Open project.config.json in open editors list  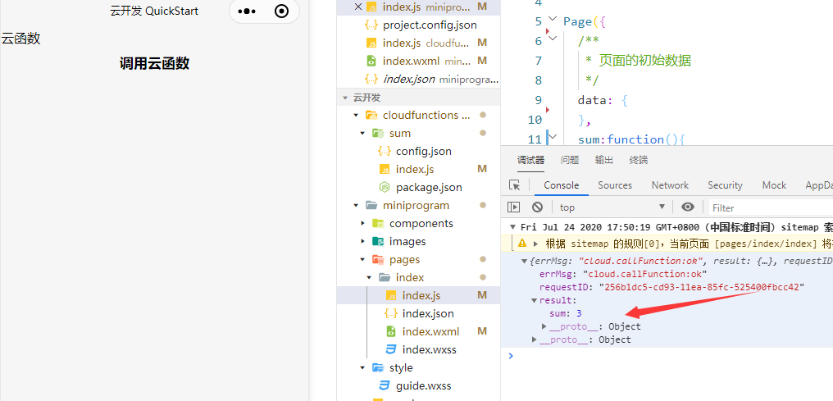430,25
